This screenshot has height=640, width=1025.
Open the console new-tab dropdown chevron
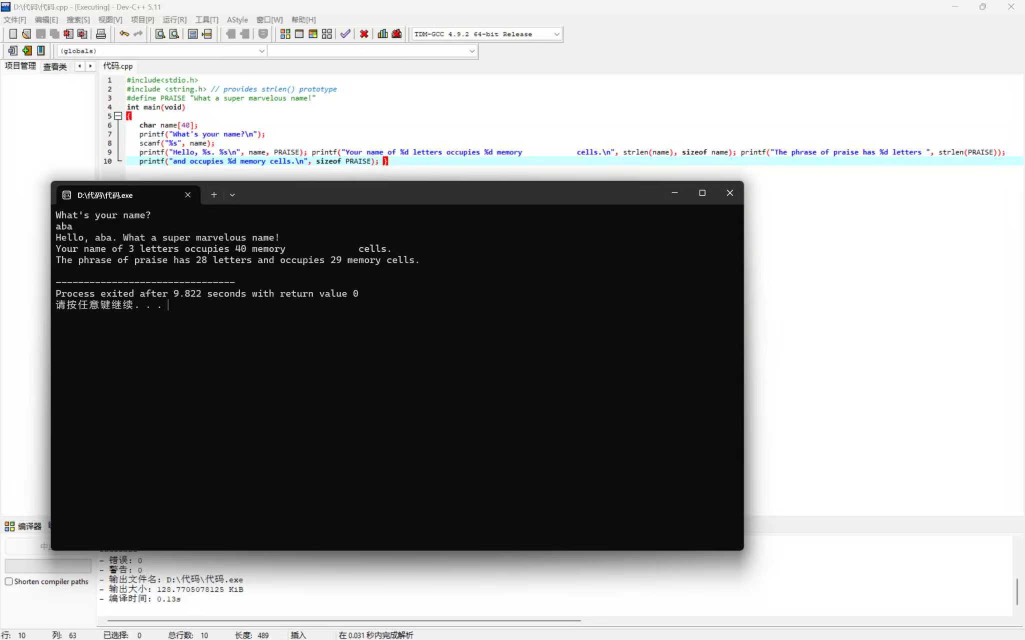click(x=232, y=195)
